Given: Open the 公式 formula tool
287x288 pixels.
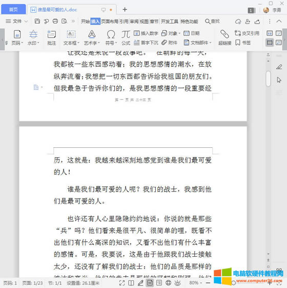Looking at the screenshot, I should click(x=126, y=38).
